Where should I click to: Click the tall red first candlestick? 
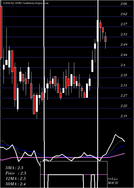tap(1, 32)
